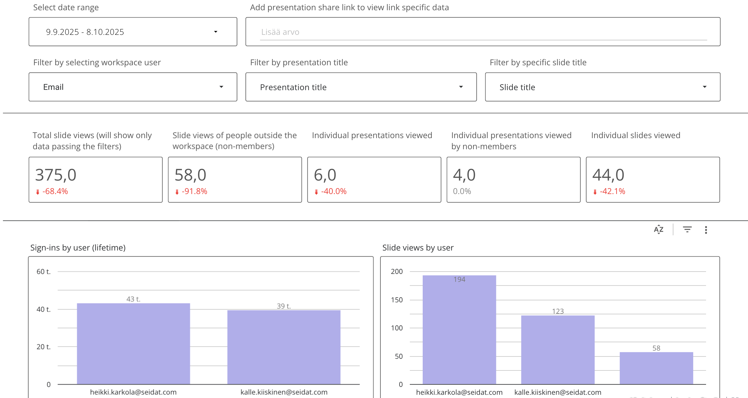748x398 pixels.
Task: Select the Total slide views 375,0 scorecard
Action: click(x=96, y=179)
